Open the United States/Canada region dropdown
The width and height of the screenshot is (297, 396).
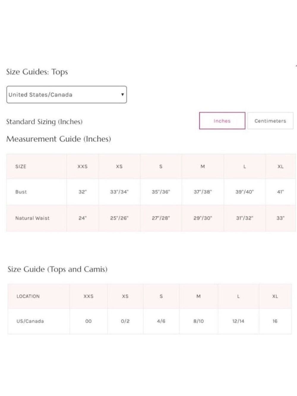click(x=67, y=95)
